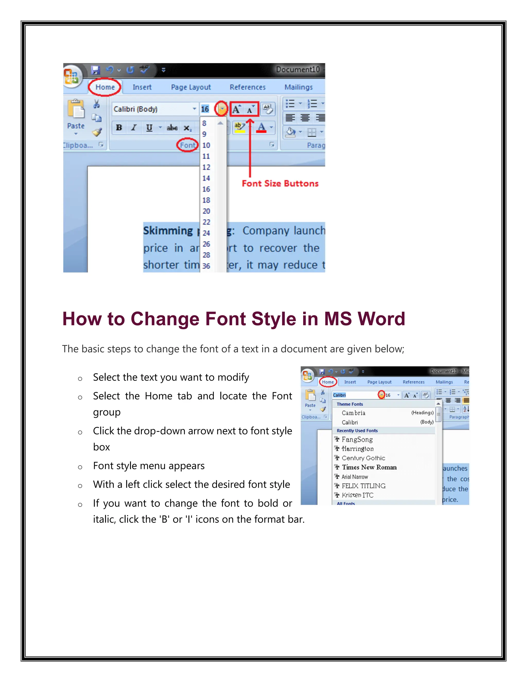527x682 pixels.
Task: Open the Calibri (Body) font name dropdown arrow
Action: (194, 109)
